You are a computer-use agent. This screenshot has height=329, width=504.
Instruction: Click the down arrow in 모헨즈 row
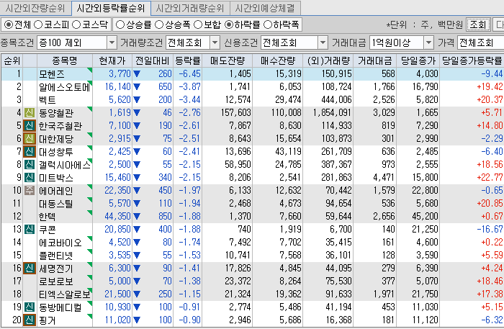pos(137,74)
